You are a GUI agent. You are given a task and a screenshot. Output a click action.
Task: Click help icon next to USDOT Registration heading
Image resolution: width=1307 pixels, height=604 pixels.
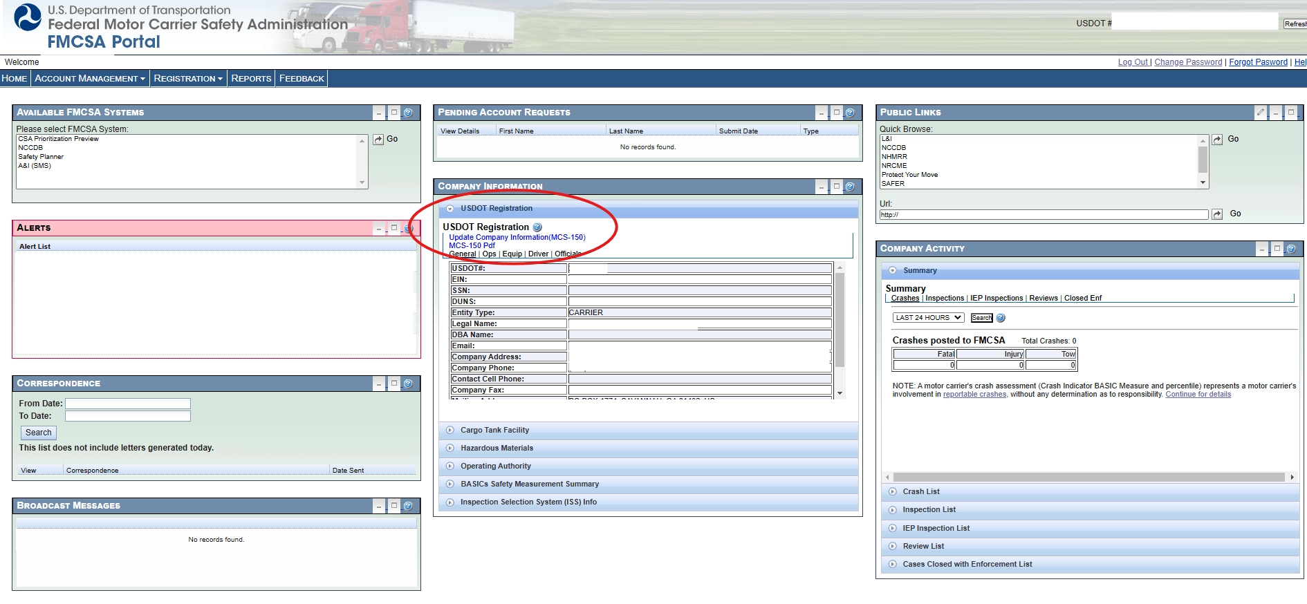[x=537, y=227]
